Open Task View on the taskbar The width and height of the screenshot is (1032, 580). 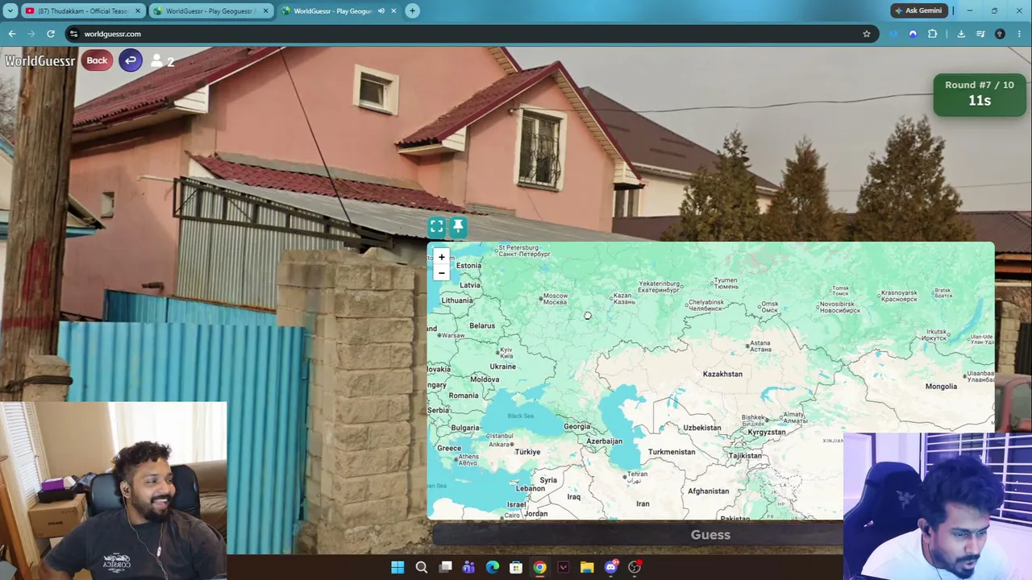[x=445, y=567]
